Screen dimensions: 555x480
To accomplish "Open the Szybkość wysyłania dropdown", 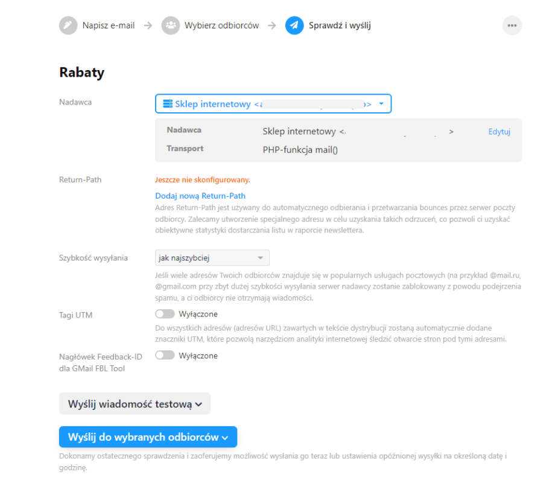I will 212,258.
